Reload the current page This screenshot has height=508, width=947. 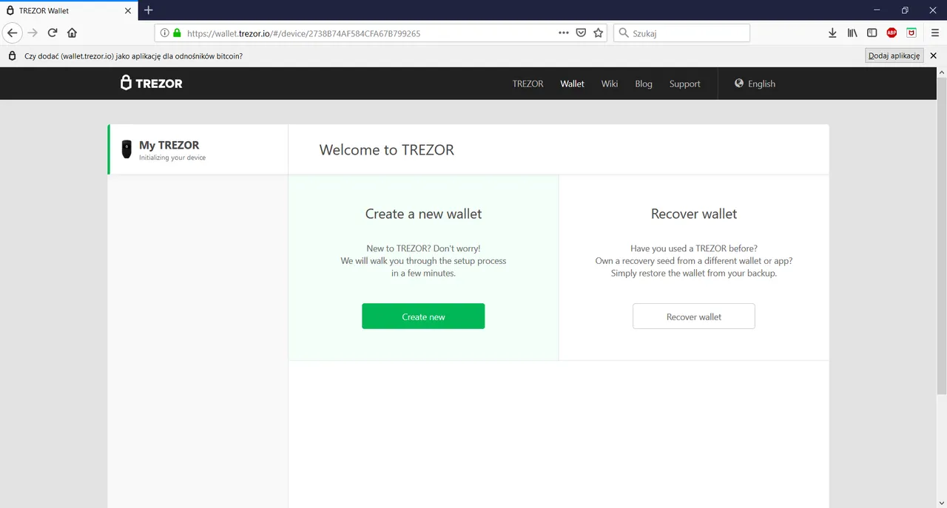pyautogui.click(x=53, y=33)
